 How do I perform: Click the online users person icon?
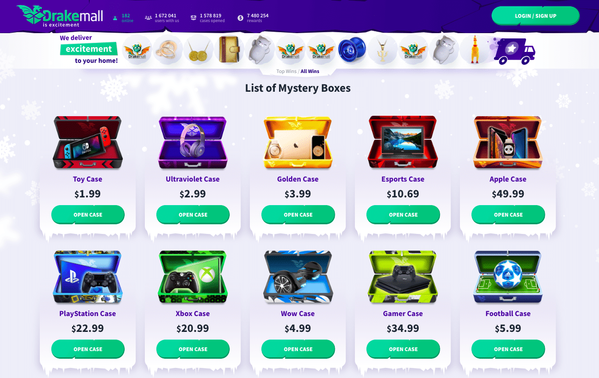coord(115,18)
